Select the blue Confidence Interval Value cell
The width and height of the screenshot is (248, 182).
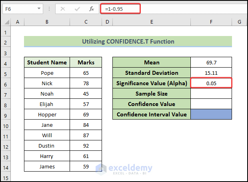tap(211, 114)
